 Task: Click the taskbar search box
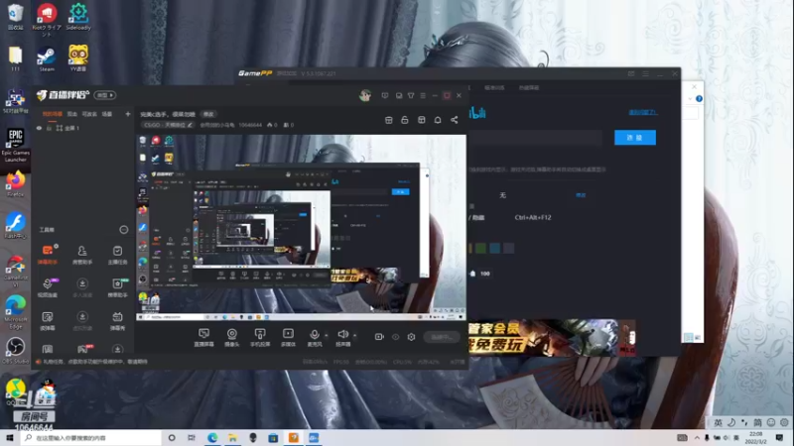(91, 437)
